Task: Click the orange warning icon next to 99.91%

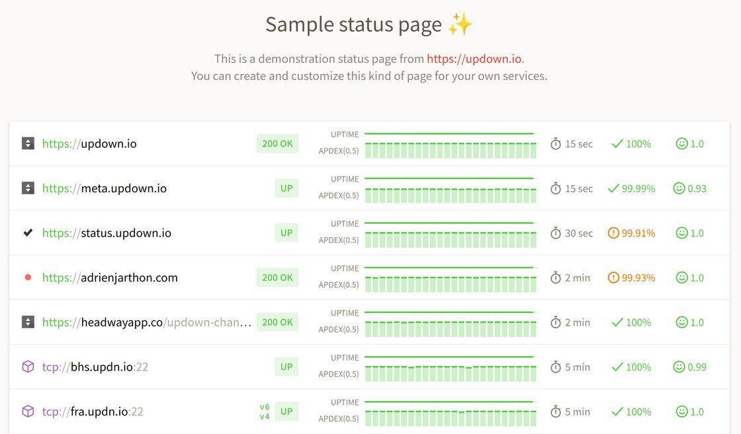Action: (x=613, y=233)
